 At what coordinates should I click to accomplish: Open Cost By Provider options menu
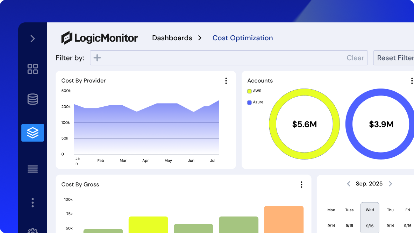[226, 81]
